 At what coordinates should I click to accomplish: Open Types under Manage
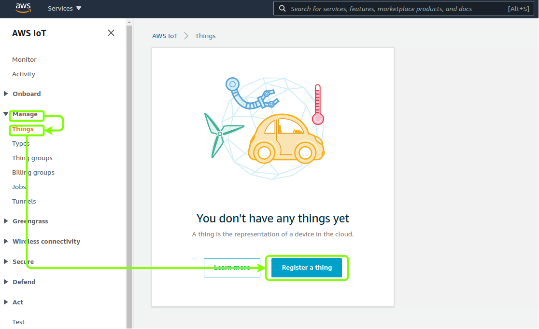click(x=21, y=144)
